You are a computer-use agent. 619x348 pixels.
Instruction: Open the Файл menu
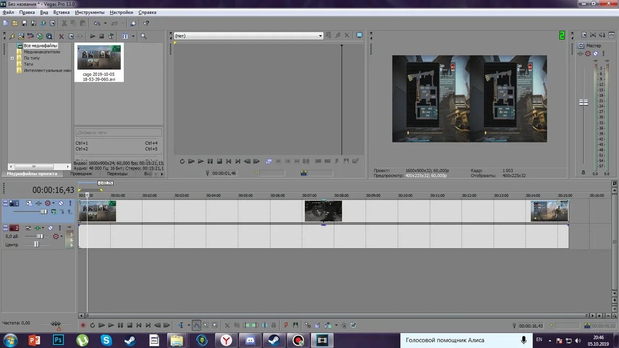8,13
